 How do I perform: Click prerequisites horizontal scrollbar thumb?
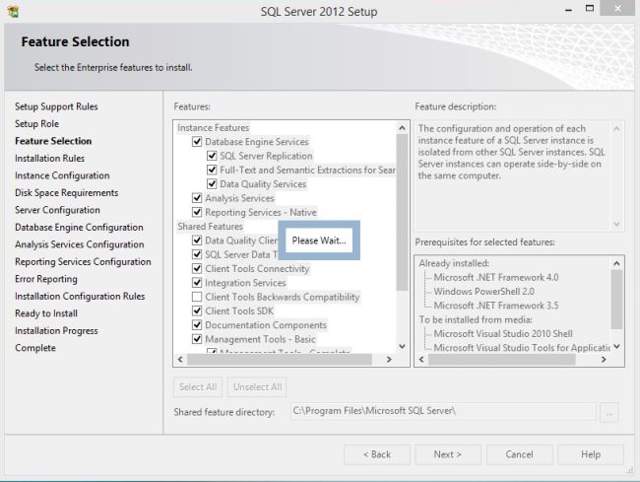click(x=501, y=359)
